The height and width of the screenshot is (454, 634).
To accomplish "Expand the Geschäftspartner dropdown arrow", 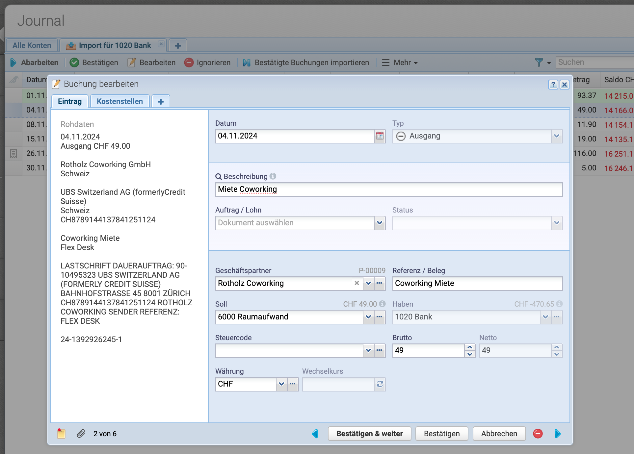I will [x=368, y=283].
